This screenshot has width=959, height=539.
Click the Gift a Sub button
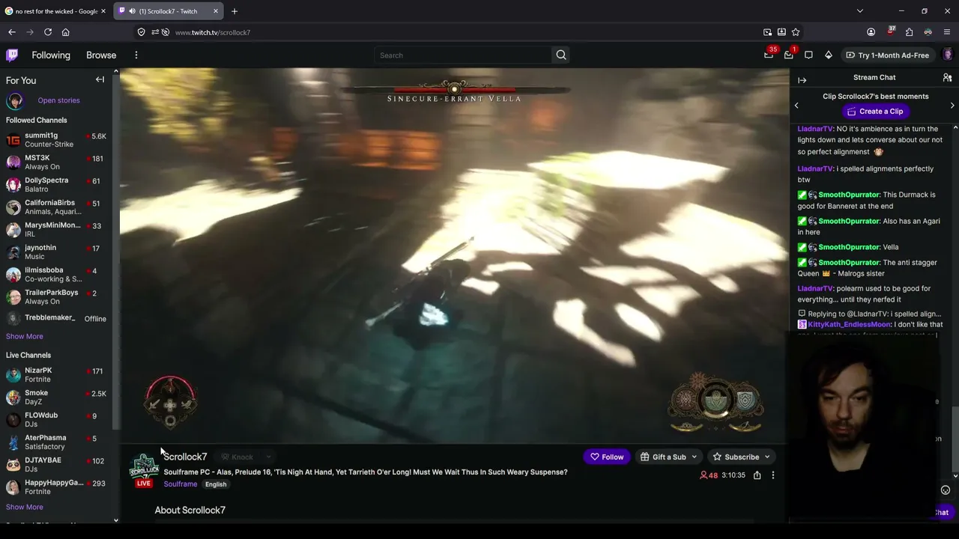pyautogui.click(x=663, y=457)
